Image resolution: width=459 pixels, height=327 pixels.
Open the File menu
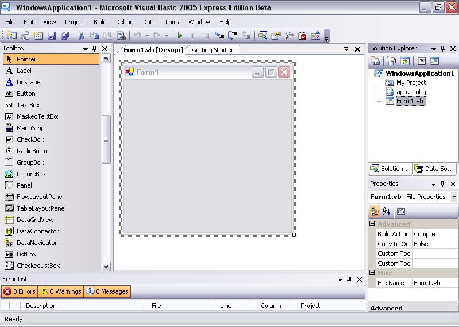pyautogui.click(x=10, y=22)
